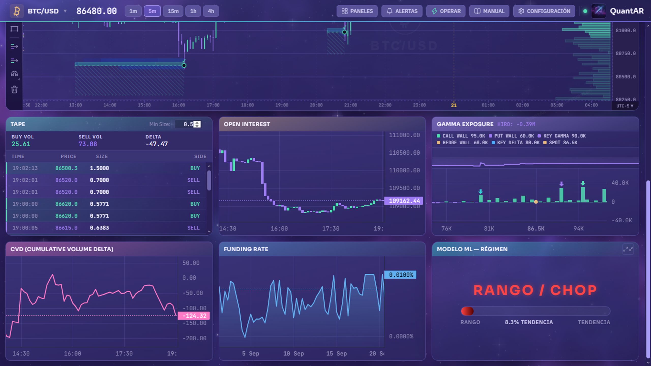Click the QuantAR avatar logo

coord(598,11)
